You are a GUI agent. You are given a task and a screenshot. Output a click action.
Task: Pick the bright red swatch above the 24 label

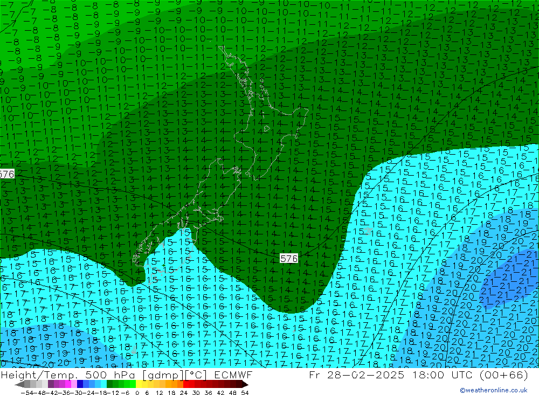[x=186, y=384]
